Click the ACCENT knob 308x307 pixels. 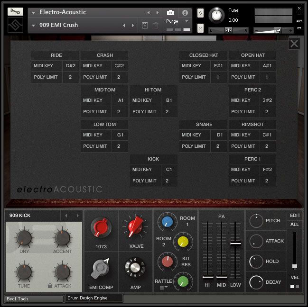click(x=63, y=237)
